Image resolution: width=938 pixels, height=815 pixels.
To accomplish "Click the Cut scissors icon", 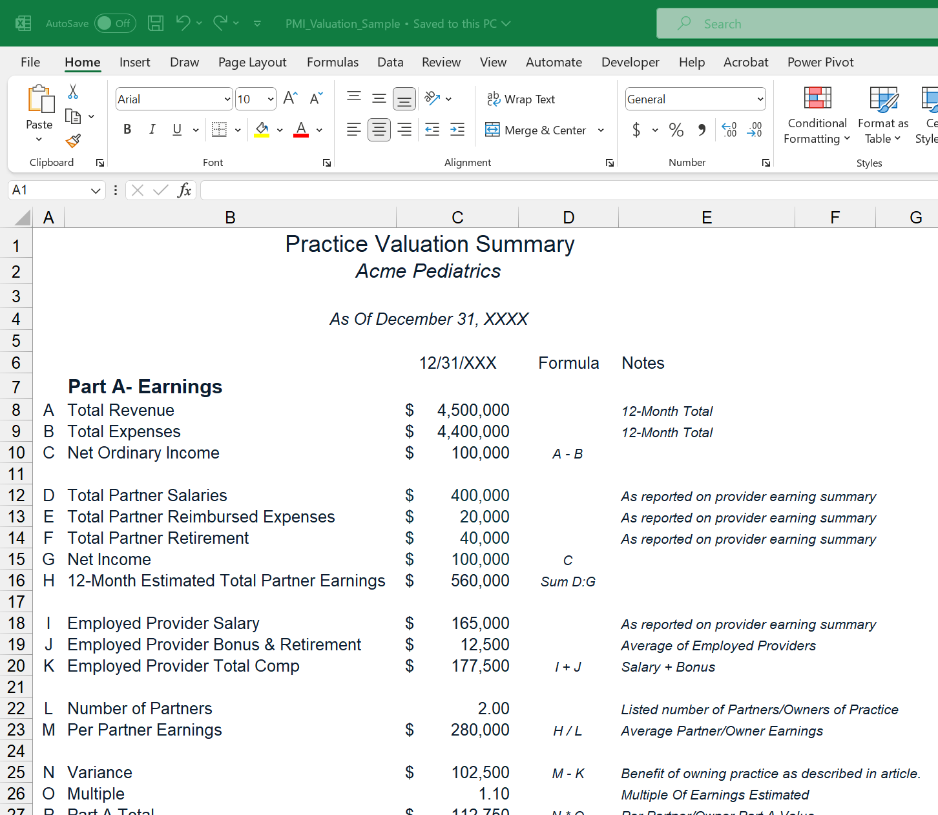I will coord(73,92).
